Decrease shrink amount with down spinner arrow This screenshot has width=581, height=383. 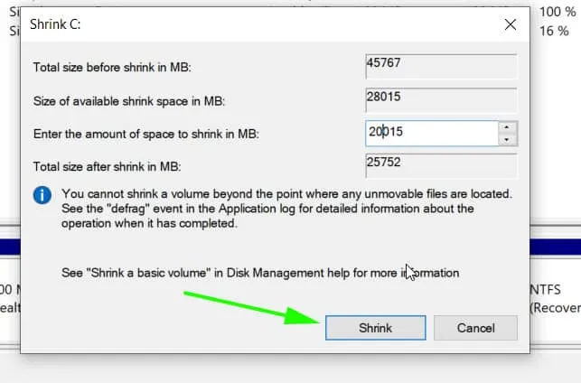pyautogui.click(x=508, y=139)
